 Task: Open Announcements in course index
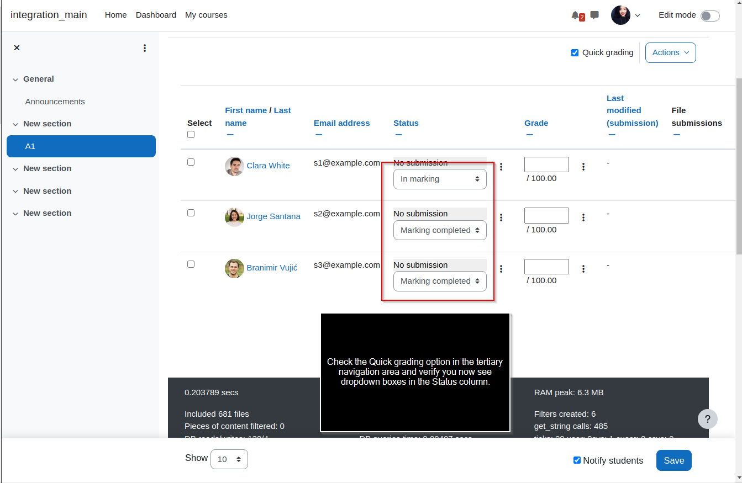click(55, 102)
